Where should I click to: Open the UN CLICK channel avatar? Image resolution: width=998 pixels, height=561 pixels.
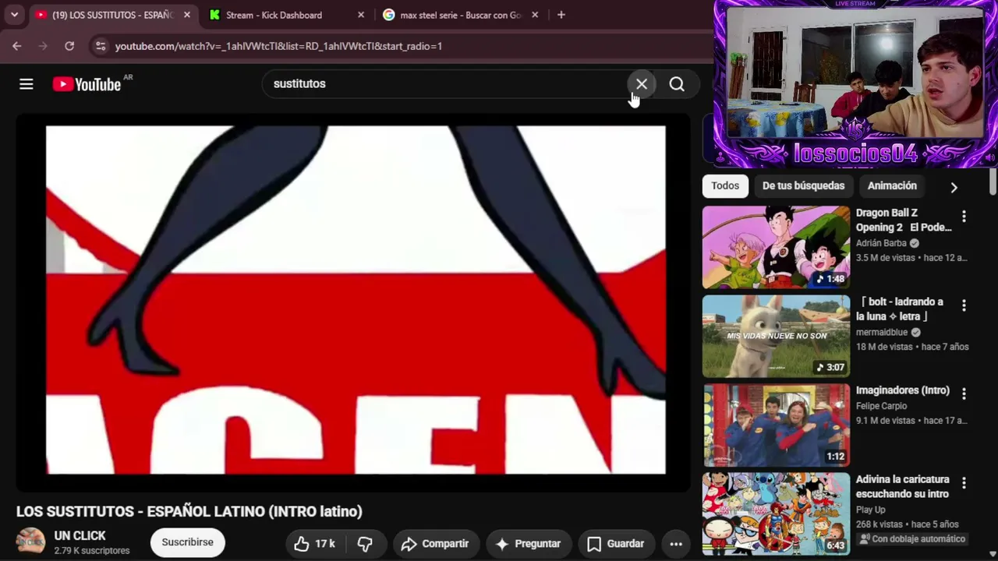pos(31,542)
